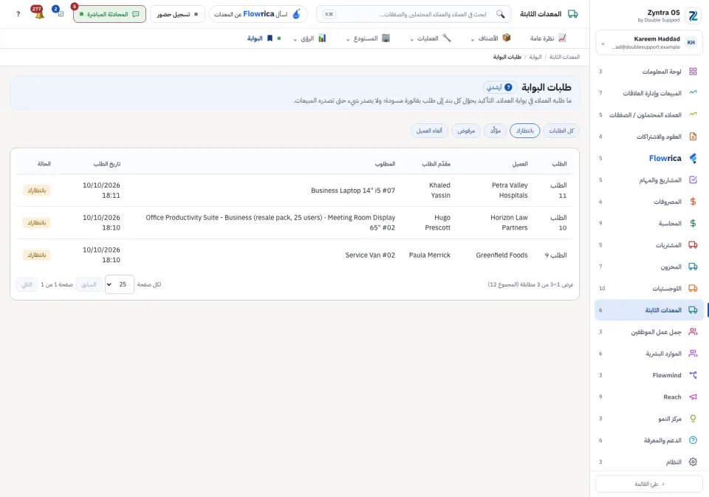Expand the الأصناف menu dropdown

click(490, 38)
